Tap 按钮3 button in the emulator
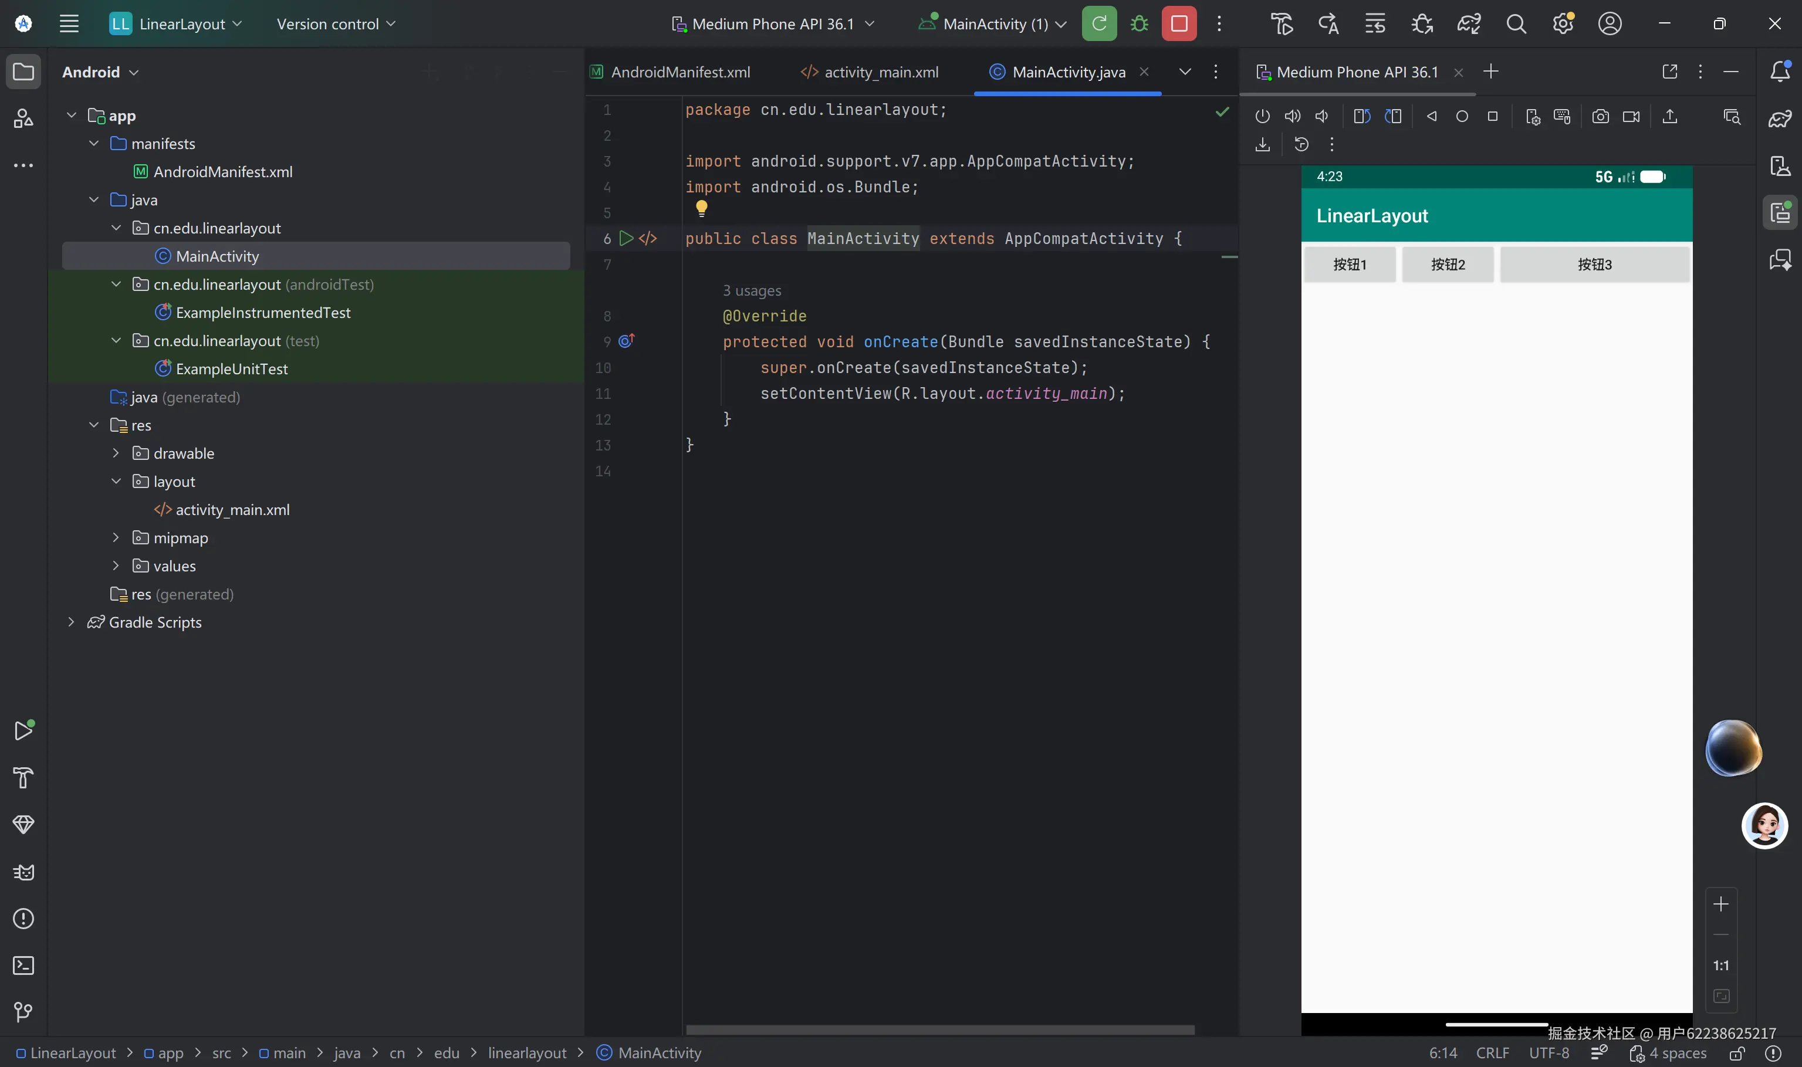The width and height of the screenshot is (1802, 1067). pos(1594,265)
